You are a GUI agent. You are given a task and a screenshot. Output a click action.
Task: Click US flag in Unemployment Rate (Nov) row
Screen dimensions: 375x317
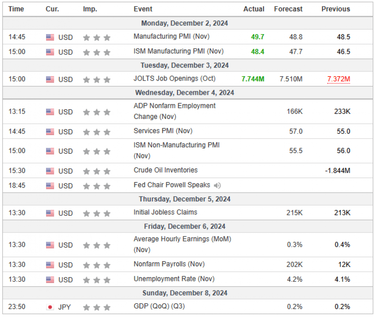tap(50, 280)
